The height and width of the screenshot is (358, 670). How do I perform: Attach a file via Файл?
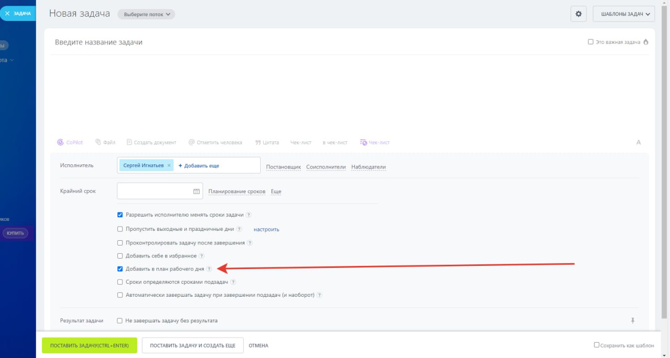(105, 142)
